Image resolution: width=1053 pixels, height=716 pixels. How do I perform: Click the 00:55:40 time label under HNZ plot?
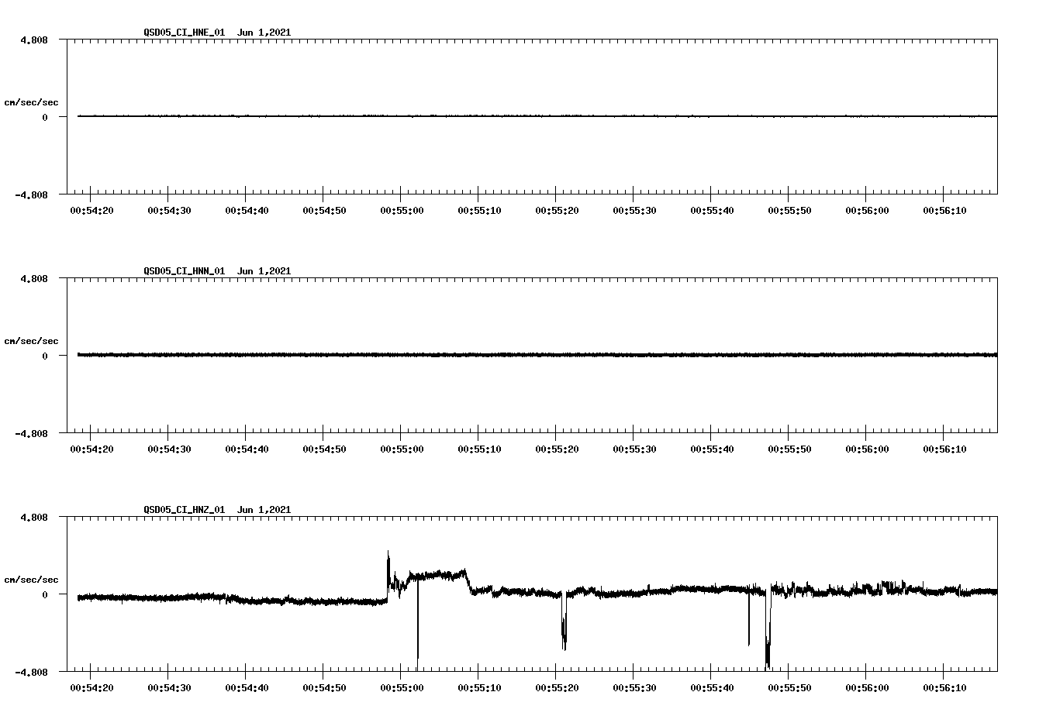pyautogui.click(x=712, y=688)
